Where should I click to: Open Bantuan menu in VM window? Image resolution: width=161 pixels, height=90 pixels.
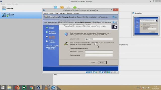pos(76,13)
